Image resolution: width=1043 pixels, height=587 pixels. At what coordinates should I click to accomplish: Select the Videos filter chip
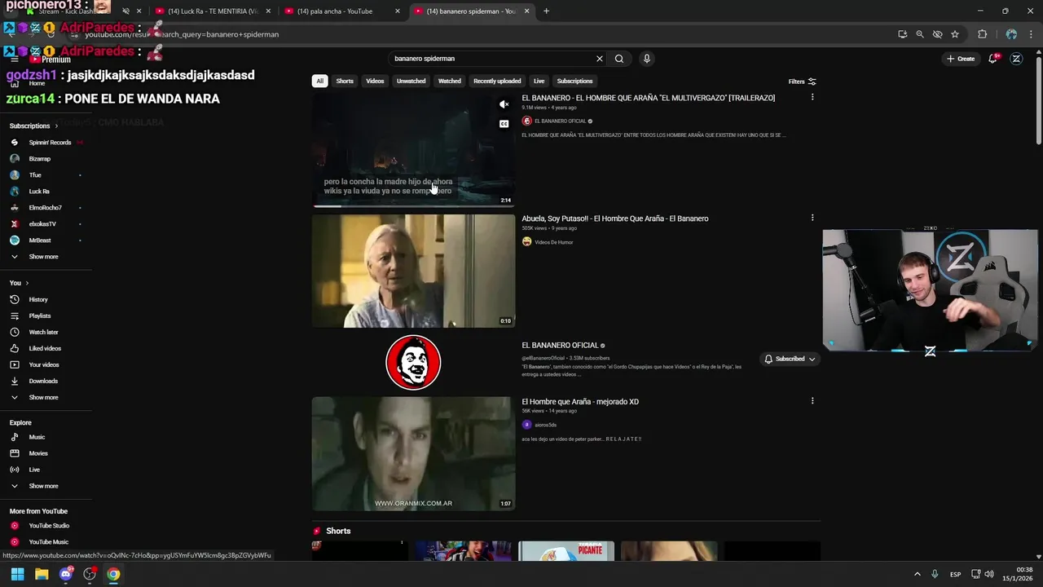pyautogui.click(x=375, y=81)
